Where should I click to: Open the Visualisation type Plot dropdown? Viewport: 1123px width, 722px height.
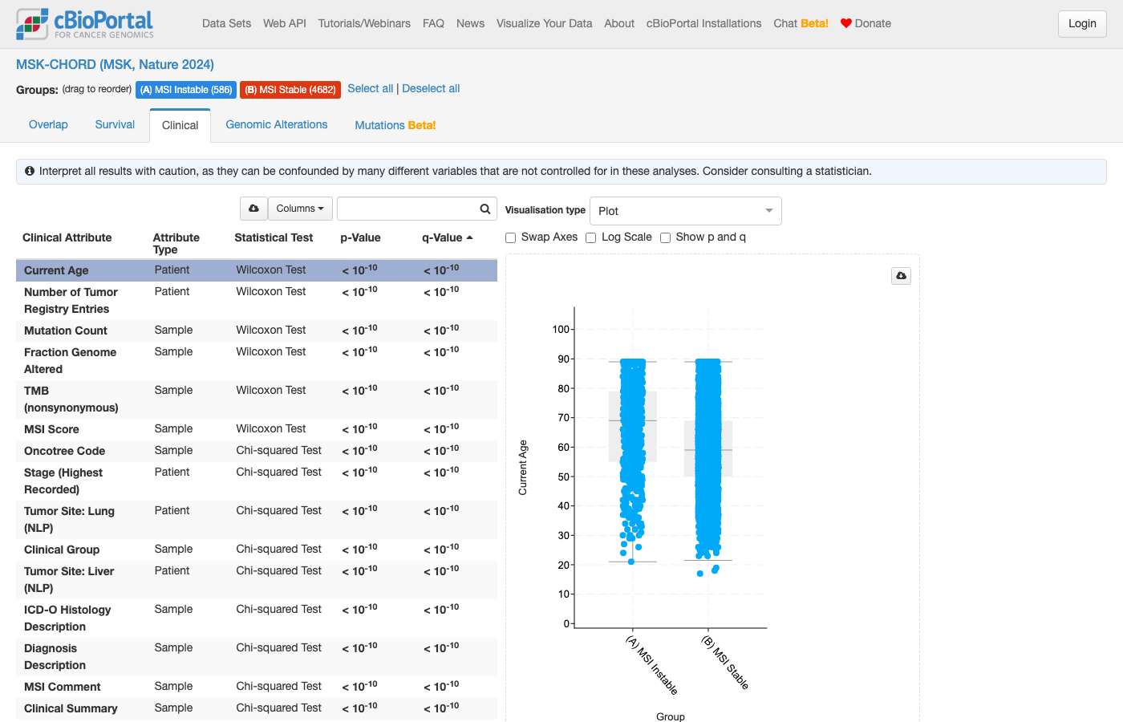click(686, 211)
